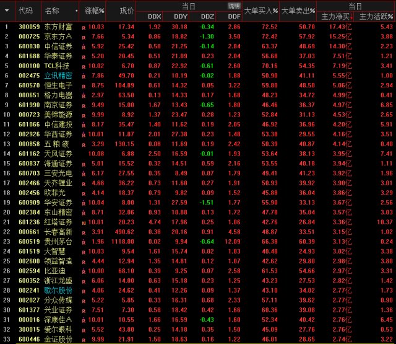Click the N marker beside 红塔证券
This screenshot has width=396, height=344.
tap(84, 223)
